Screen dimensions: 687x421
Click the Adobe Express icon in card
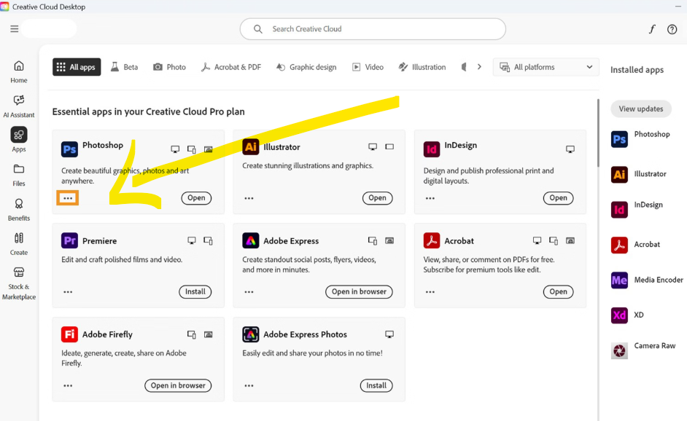pos(251,240)
